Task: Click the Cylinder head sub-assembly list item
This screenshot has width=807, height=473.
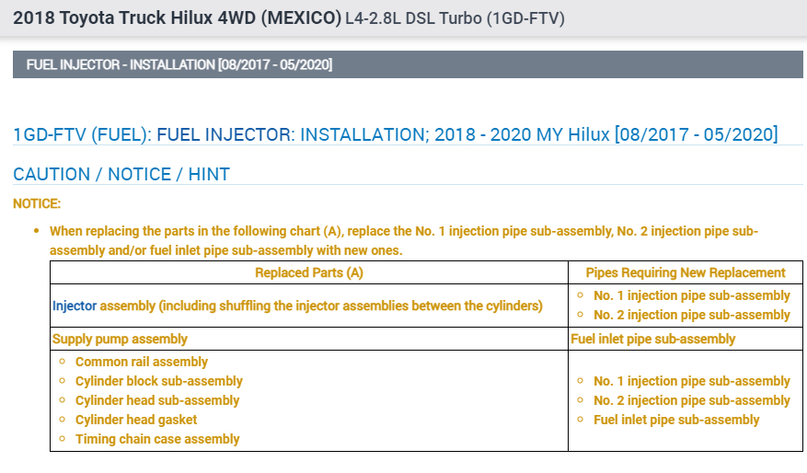Action: [157, 400]
